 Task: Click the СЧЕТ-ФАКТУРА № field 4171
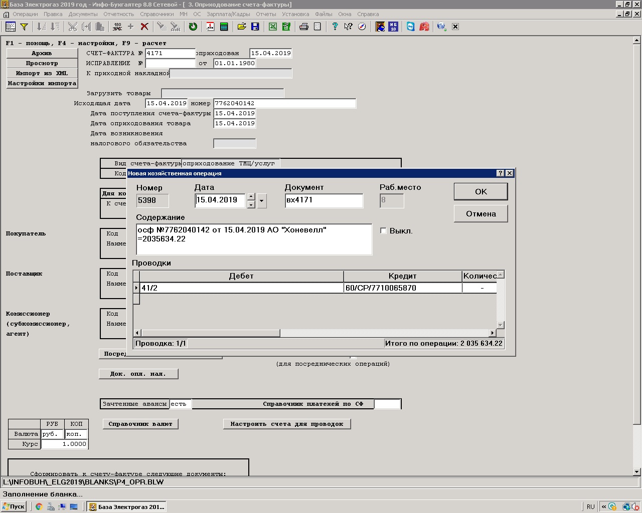[171, 53]
